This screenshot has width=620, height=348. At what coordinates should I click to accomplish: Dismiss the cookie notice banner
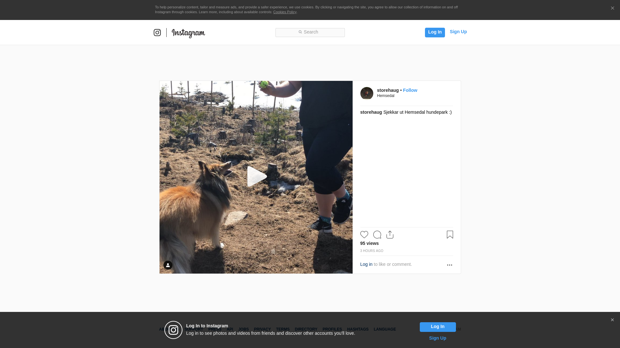coord(612,8)
